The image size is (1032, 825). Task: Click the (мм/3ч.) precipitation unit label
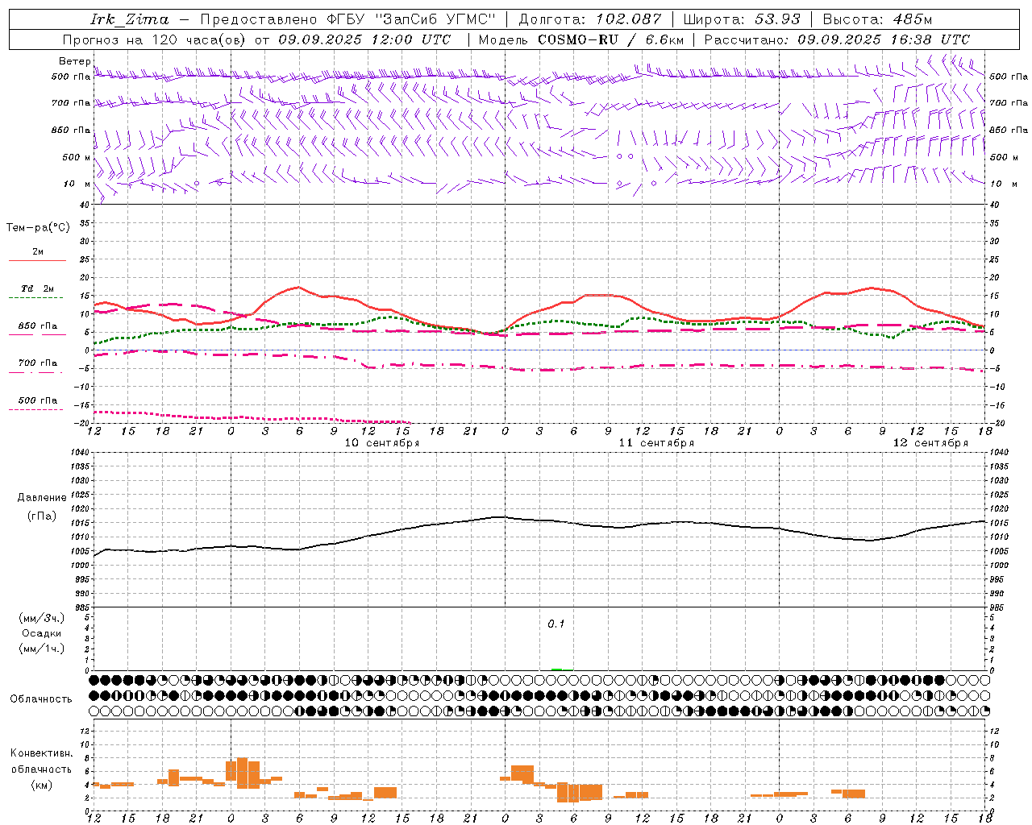pos(42,618)
